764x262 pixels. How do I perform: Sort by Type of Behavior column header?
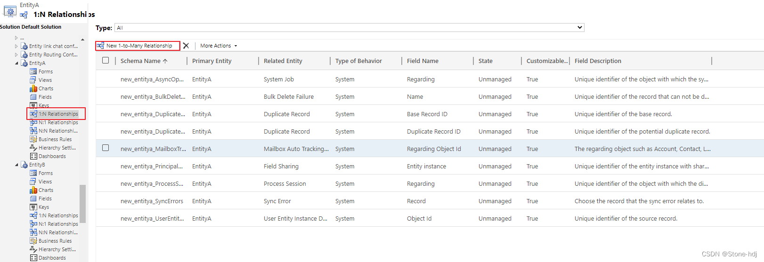click(358, 61)
